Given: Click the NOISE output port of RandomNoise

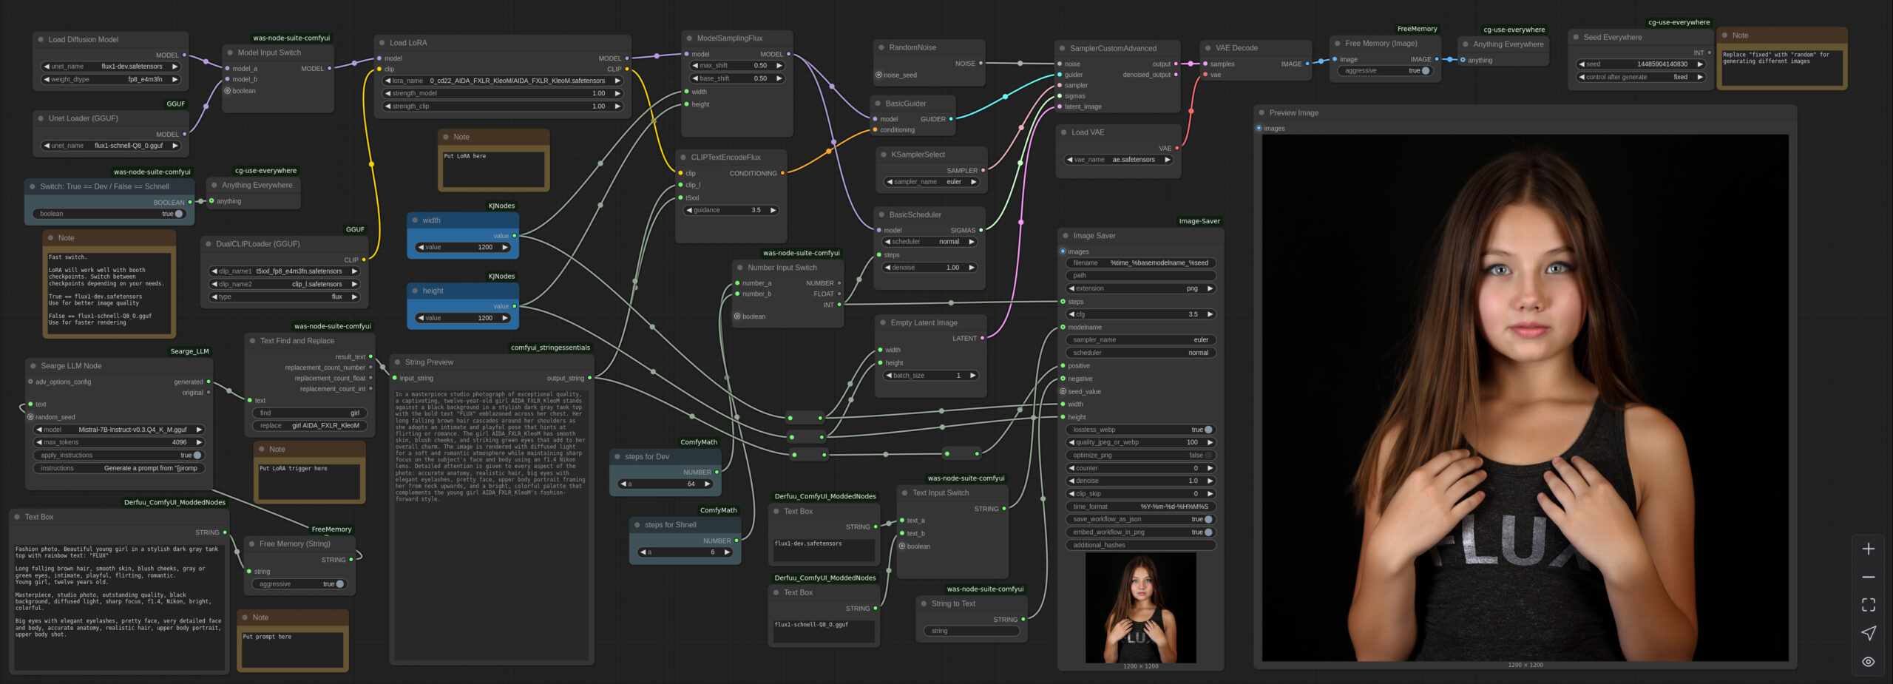Looking at the screenshot, I should pos(981,64).
